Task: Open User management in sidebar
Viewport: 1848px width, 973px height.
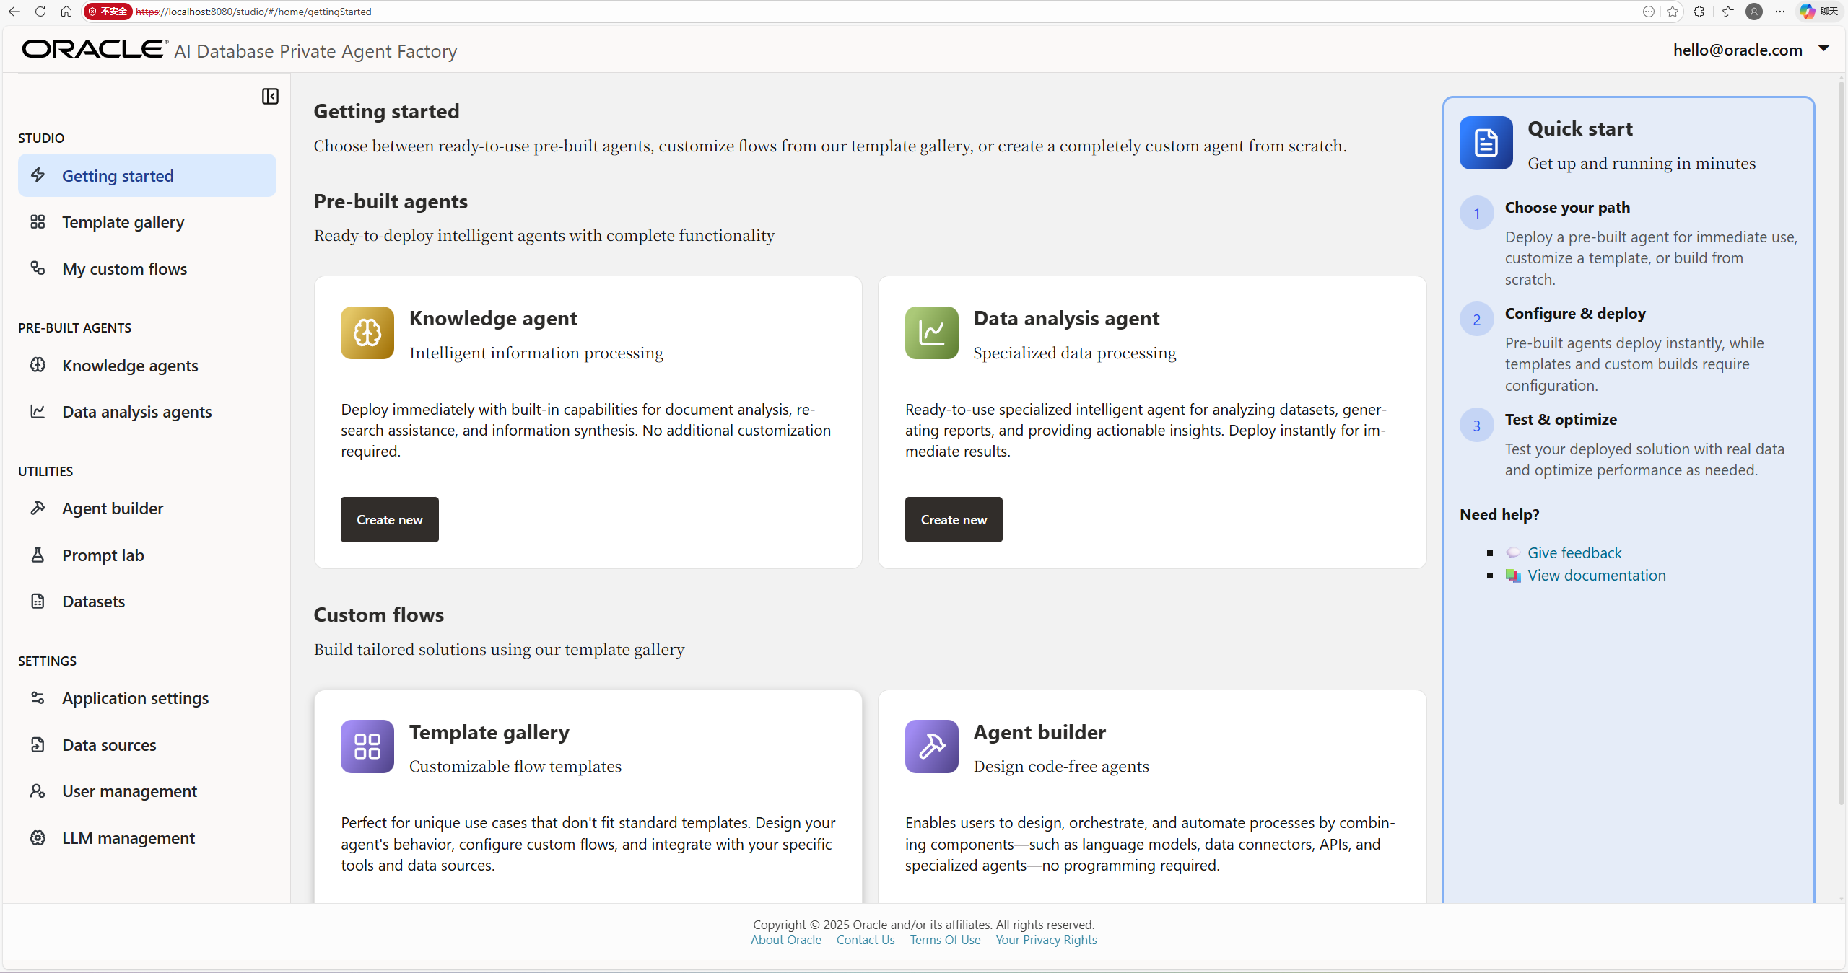Action: (x=129, y=791)
